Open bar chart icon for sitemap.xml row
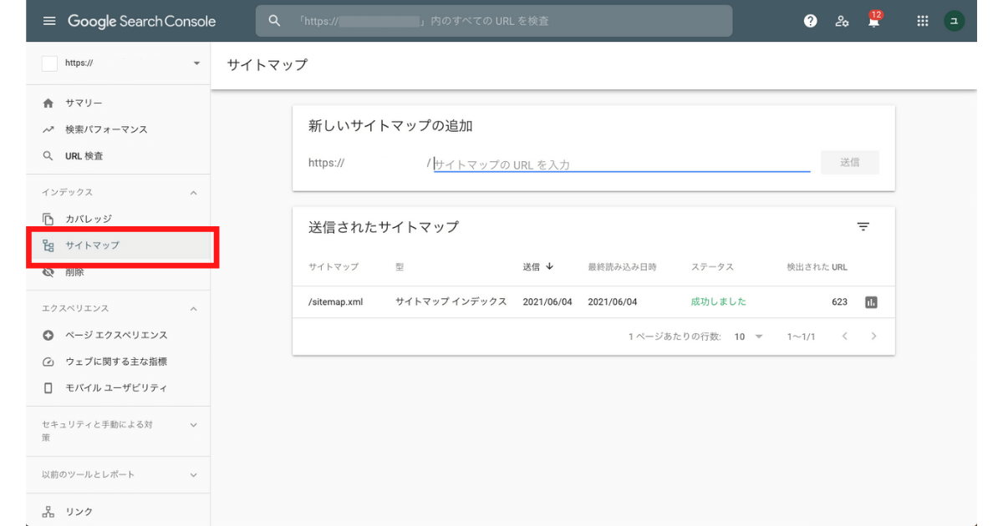This screenshot has width=1003, height=526. [x=871, y=302]
